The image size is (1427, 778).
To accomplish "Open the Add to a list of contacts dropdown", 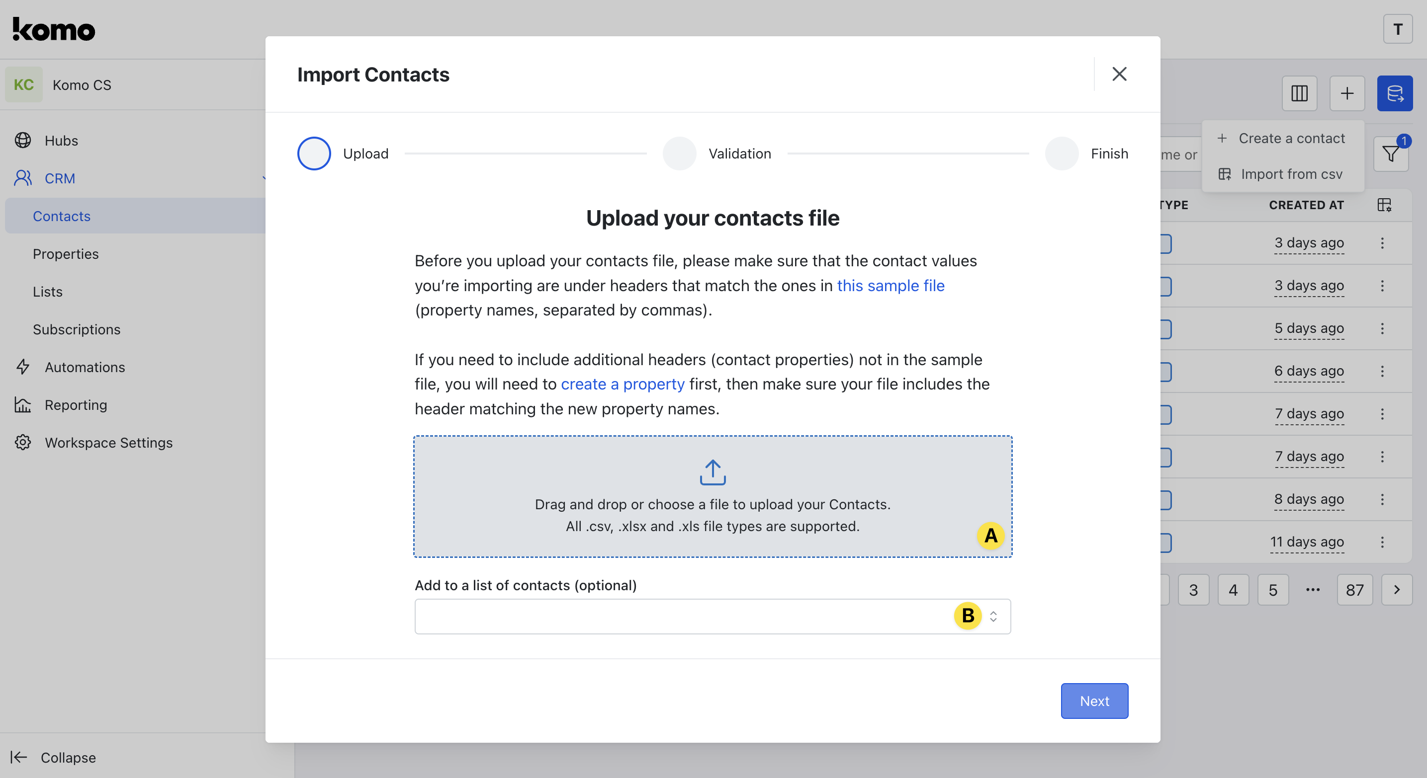I will 713,616.
